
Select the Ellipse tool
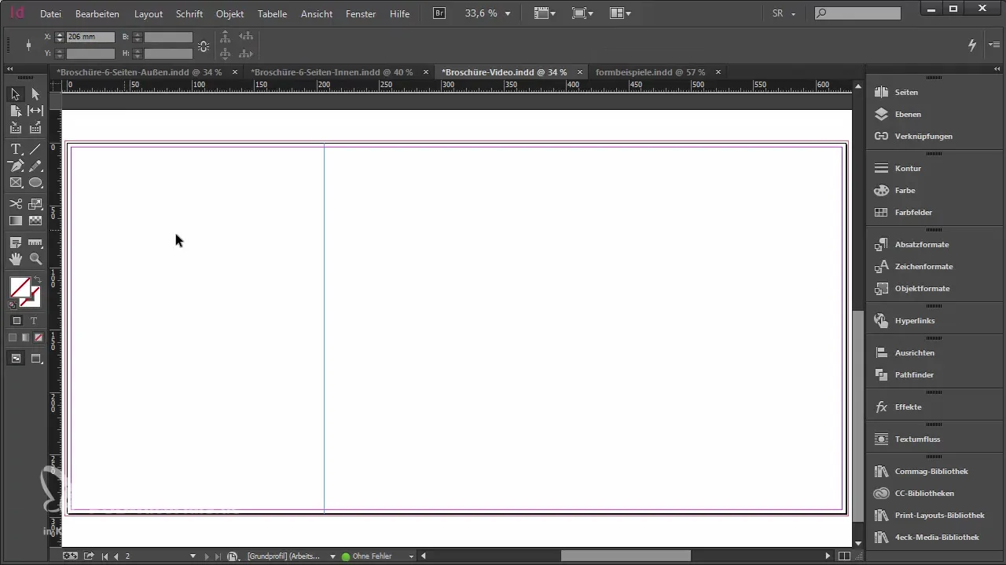[35, 183]
